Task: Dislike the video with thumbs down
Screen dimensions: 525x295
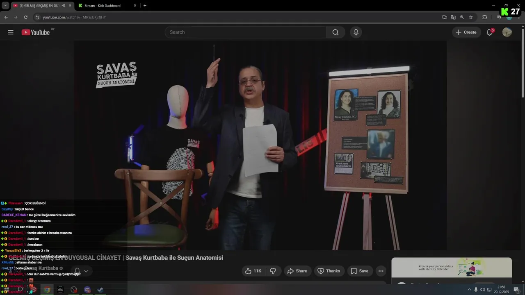Action: click(x=273, y=271)
